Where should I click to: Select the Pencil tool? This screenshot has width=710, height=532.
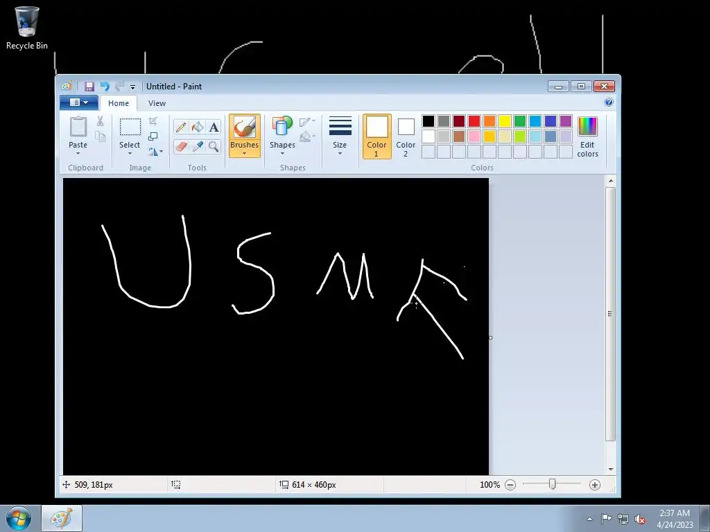(181, 127)
